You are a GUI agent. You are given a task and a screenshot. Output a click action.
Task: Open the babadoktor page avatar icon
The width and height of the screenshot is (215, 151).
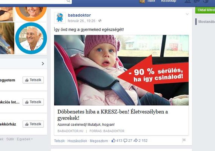click(x=60, y=18)
